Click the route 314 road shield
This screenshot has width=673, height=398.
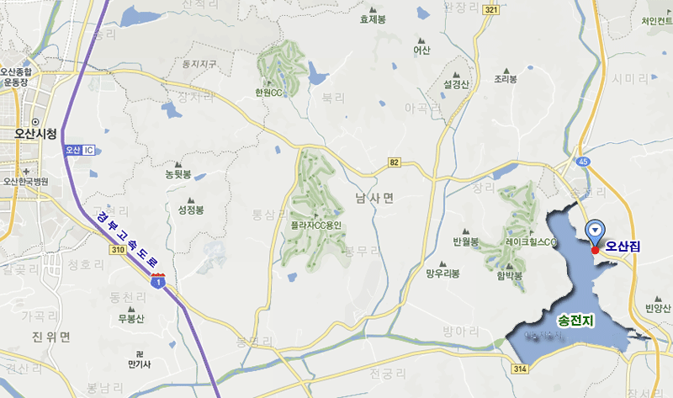[x=520, y=369]
